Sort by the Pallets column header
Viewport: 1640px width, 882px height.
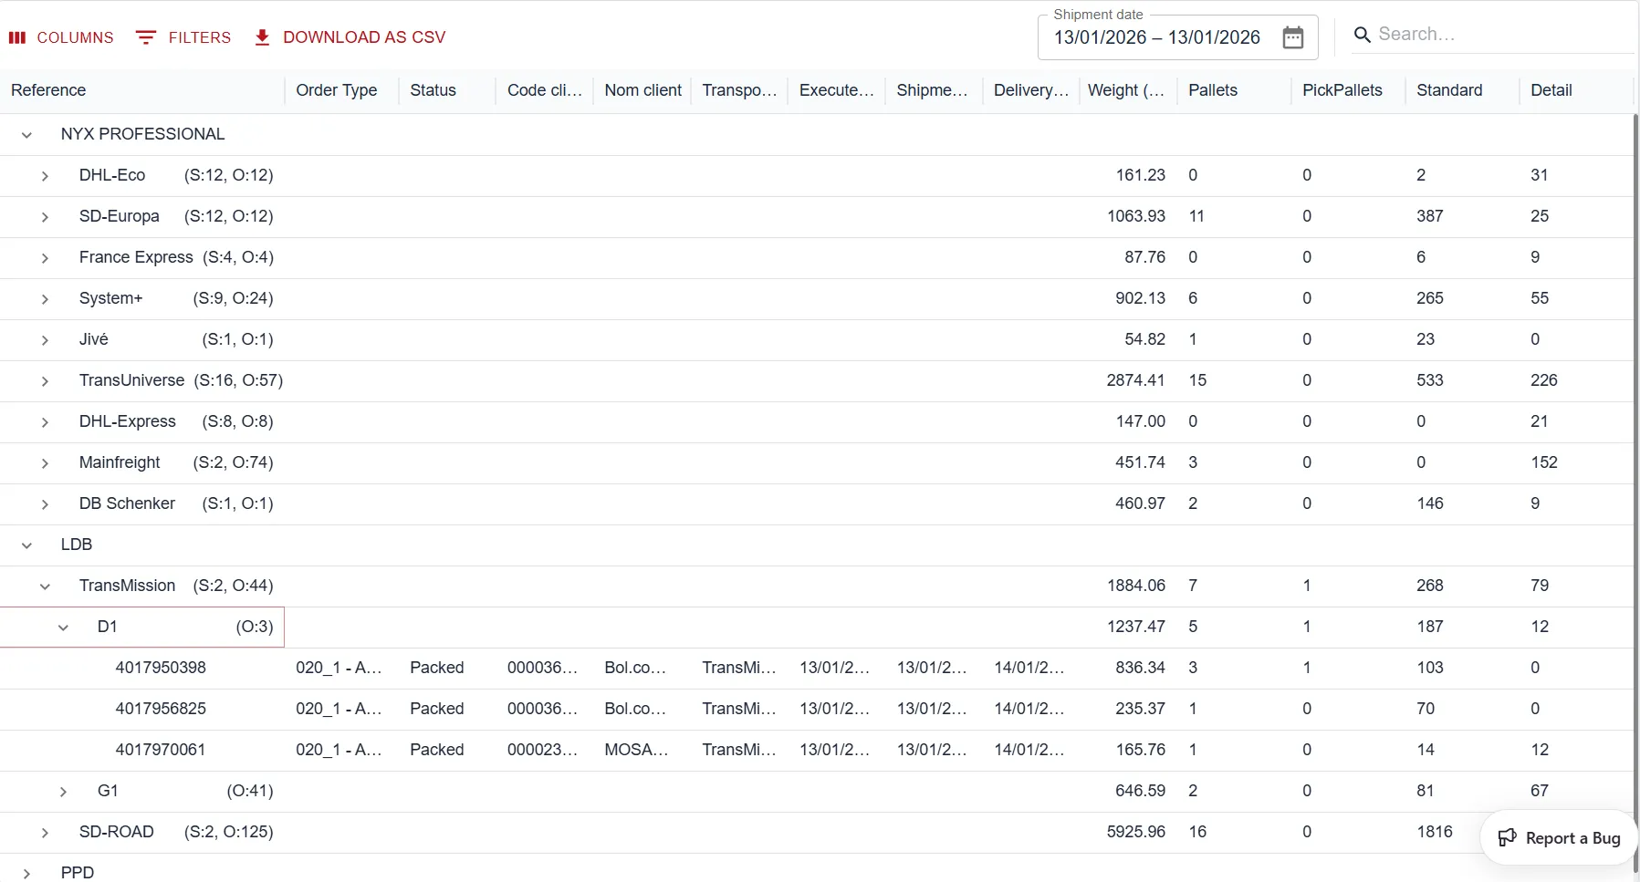point(1212,90)
